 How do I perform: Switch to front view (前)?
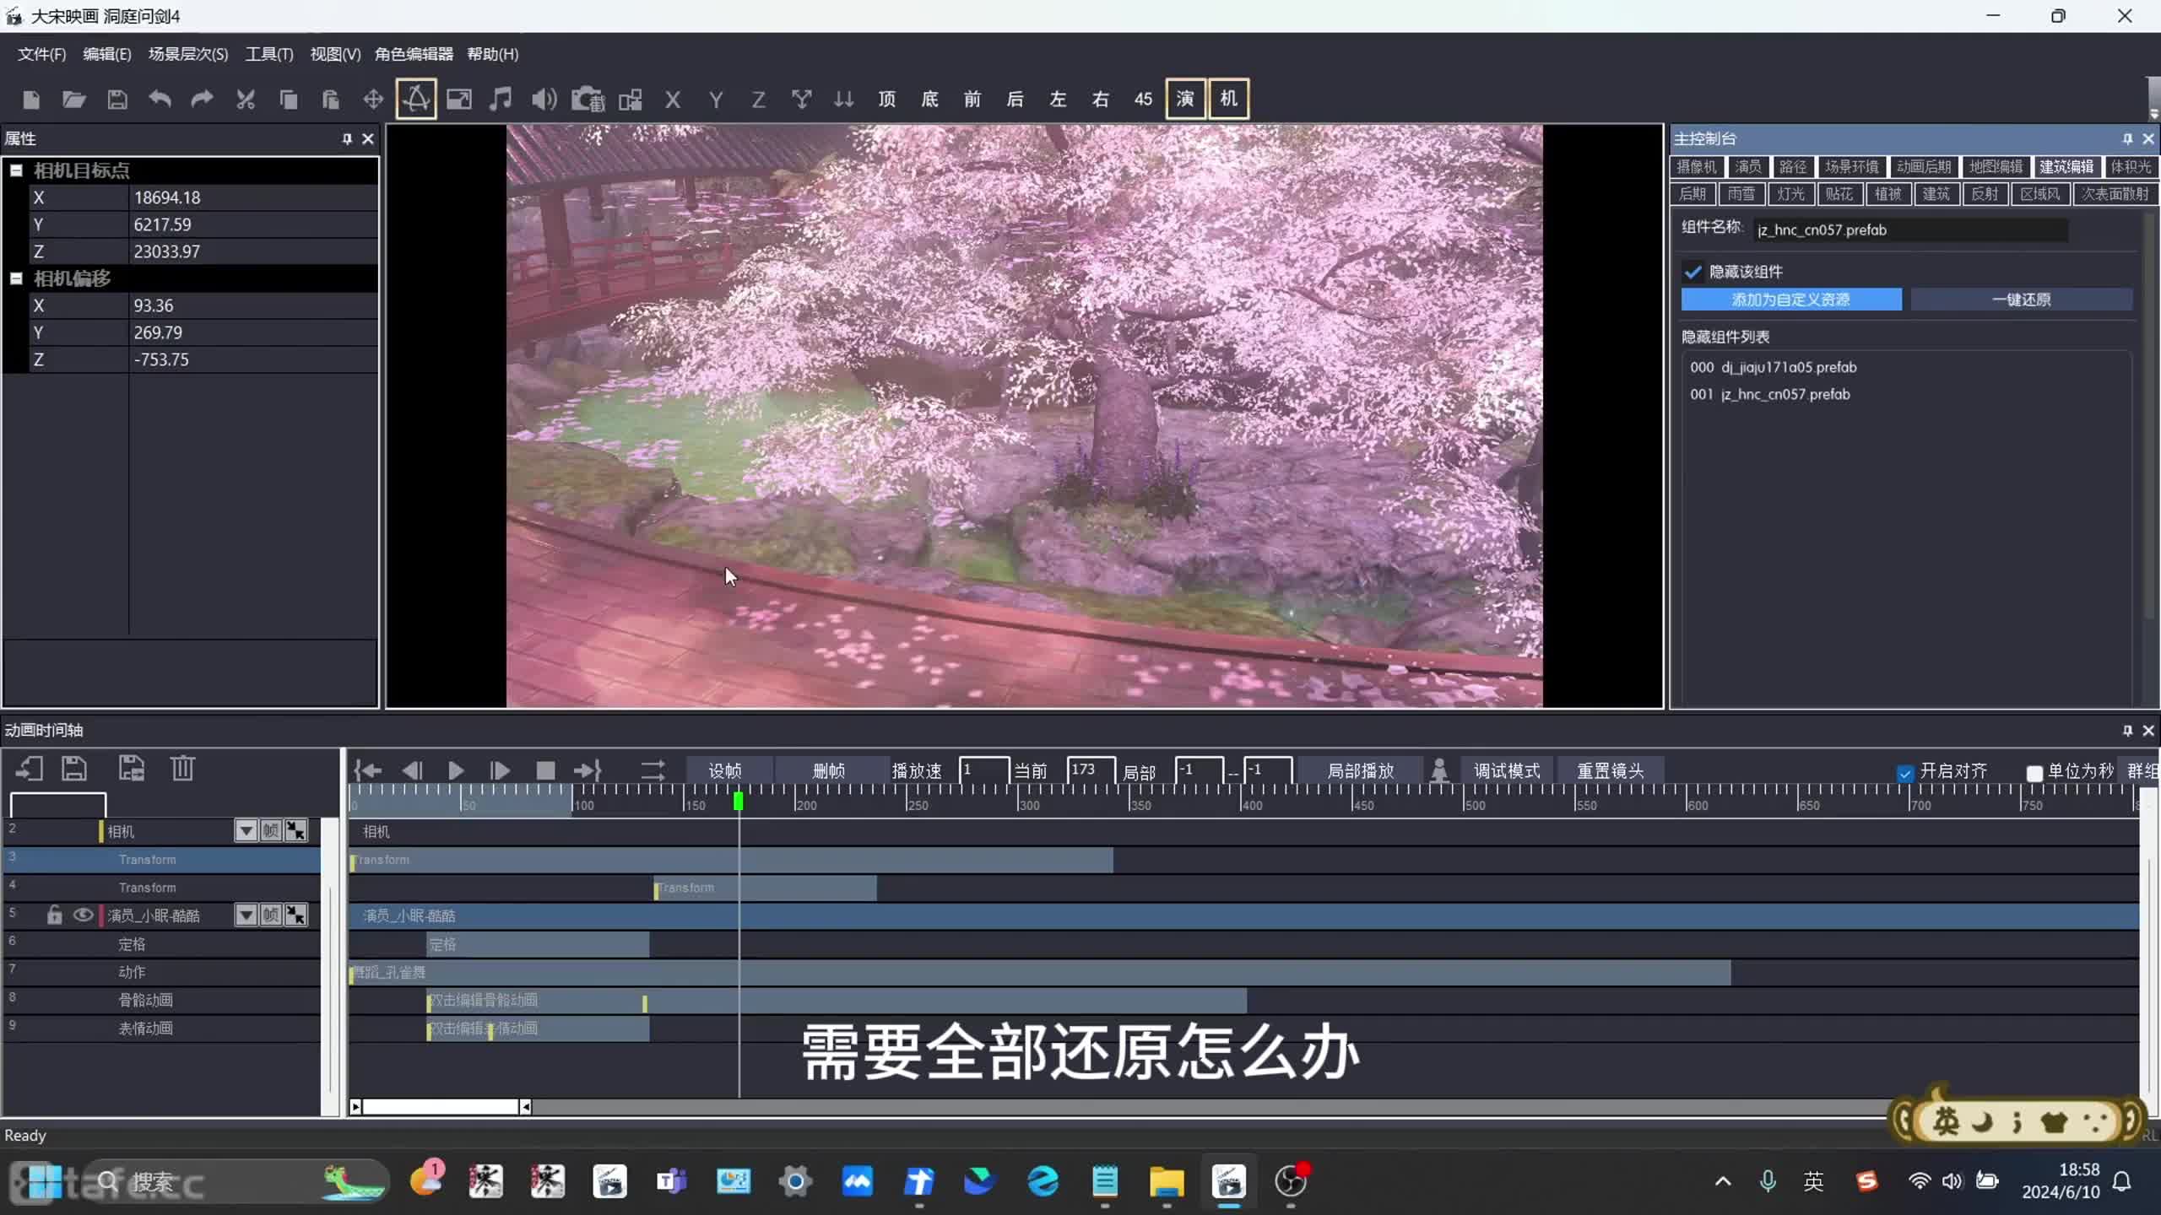[972, 100]
